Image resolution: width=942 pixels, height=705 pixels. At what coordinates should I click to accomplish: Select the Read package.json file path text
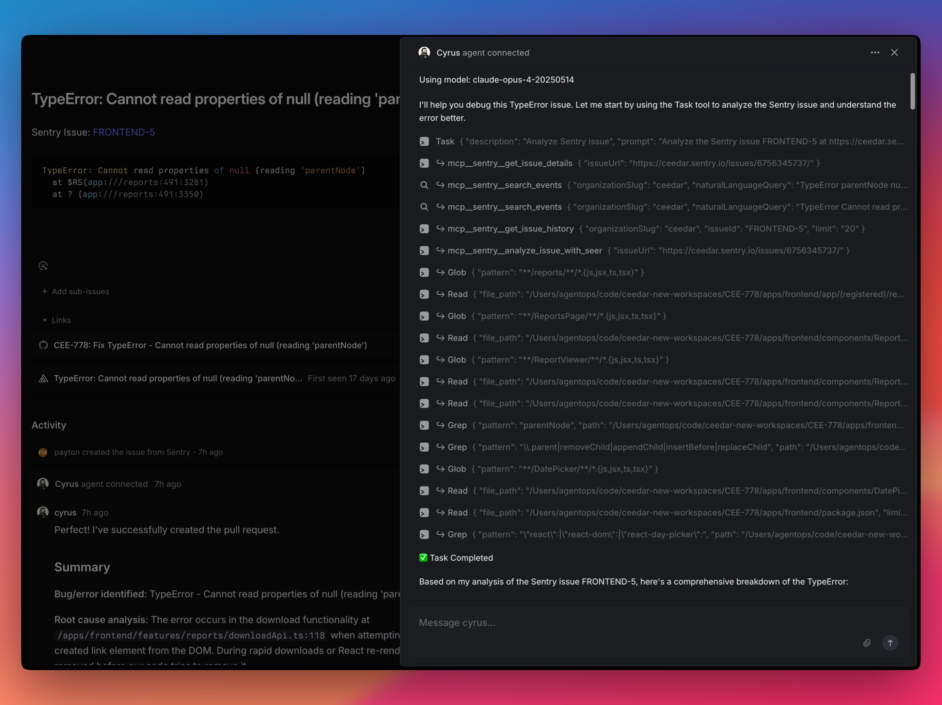click(690, 513)
